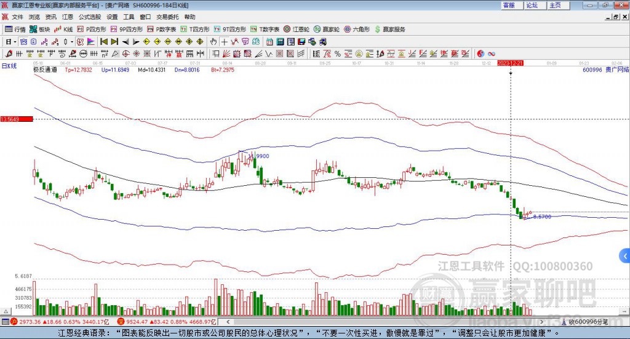Open the 行情 market quotes view
This screenshot has height=339, width=630.
pos(15,29)
